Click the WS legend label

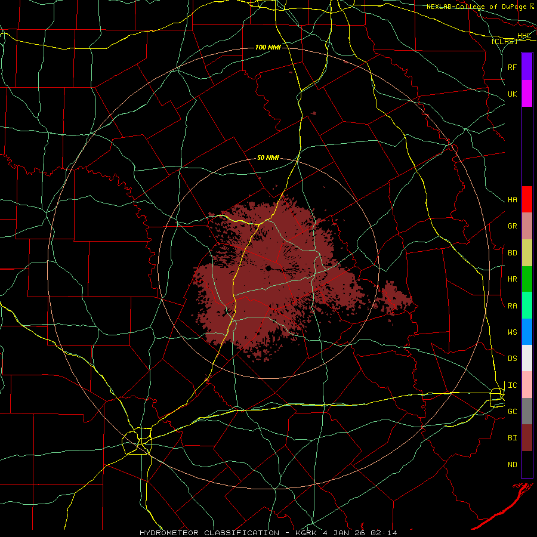click(512, 332)
